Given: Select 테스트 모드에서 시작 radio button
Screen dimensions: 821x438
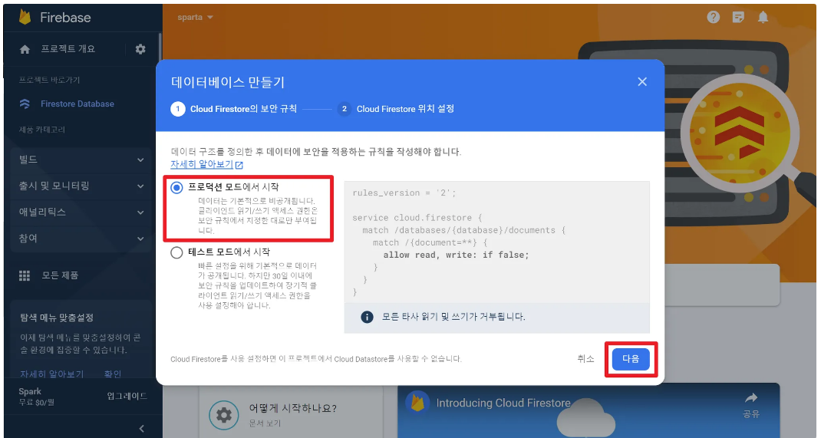Looking at the screenshot, I should coord(176,253).
